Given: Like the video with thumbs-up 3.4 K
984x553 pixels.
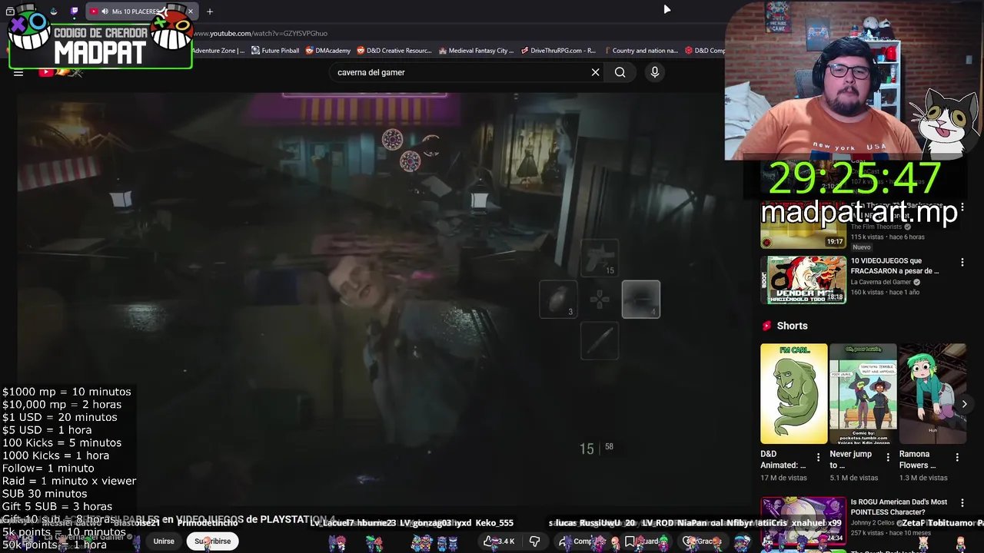Looking at the screenshot, I should click(499, 541).
